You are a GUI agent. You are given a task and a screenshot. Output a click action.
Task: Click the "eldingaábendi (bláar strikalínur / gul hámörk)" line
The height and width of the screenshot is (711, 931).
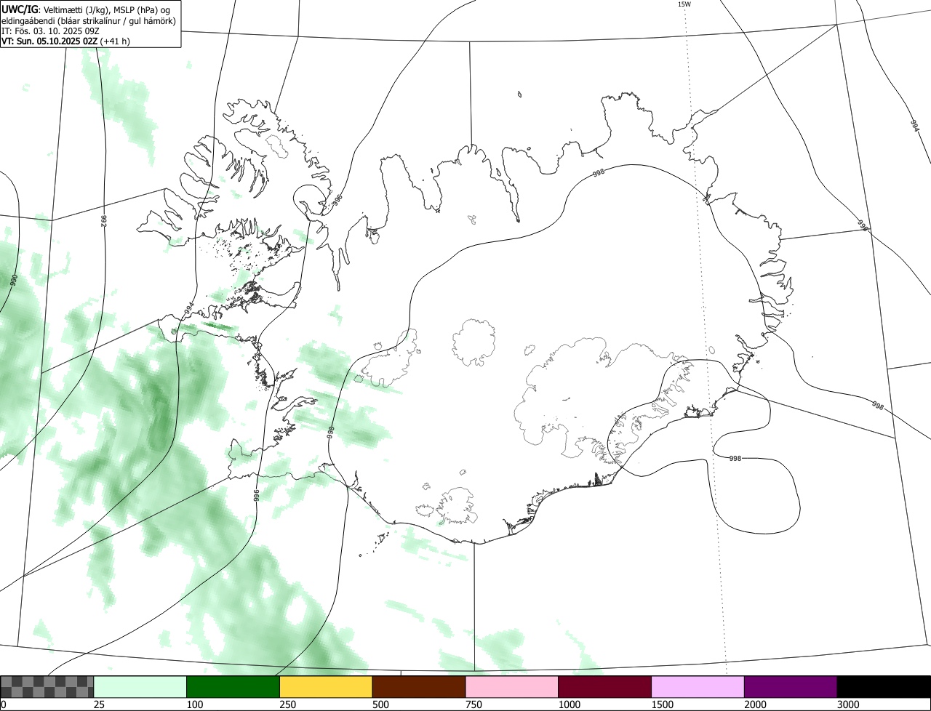(x=89, y=20)
